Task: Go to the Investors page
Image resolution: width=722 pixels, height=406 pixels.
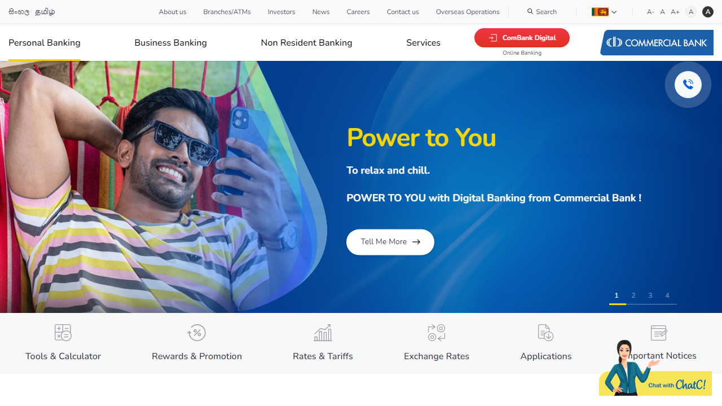Action: tap(281, 12)
